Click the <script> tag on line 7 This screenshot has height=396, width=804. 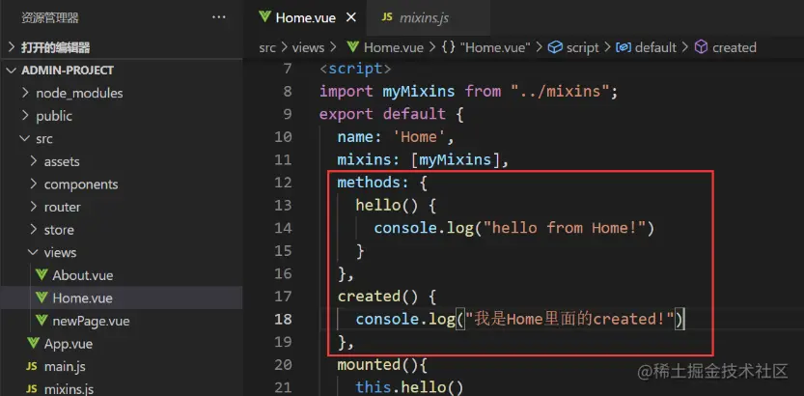pos(356,69)
